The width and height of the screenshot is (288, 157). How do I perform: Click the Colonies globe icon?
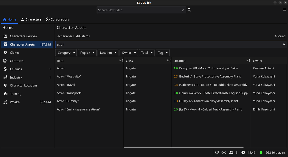pyautogui.click(x=5, y=69)
